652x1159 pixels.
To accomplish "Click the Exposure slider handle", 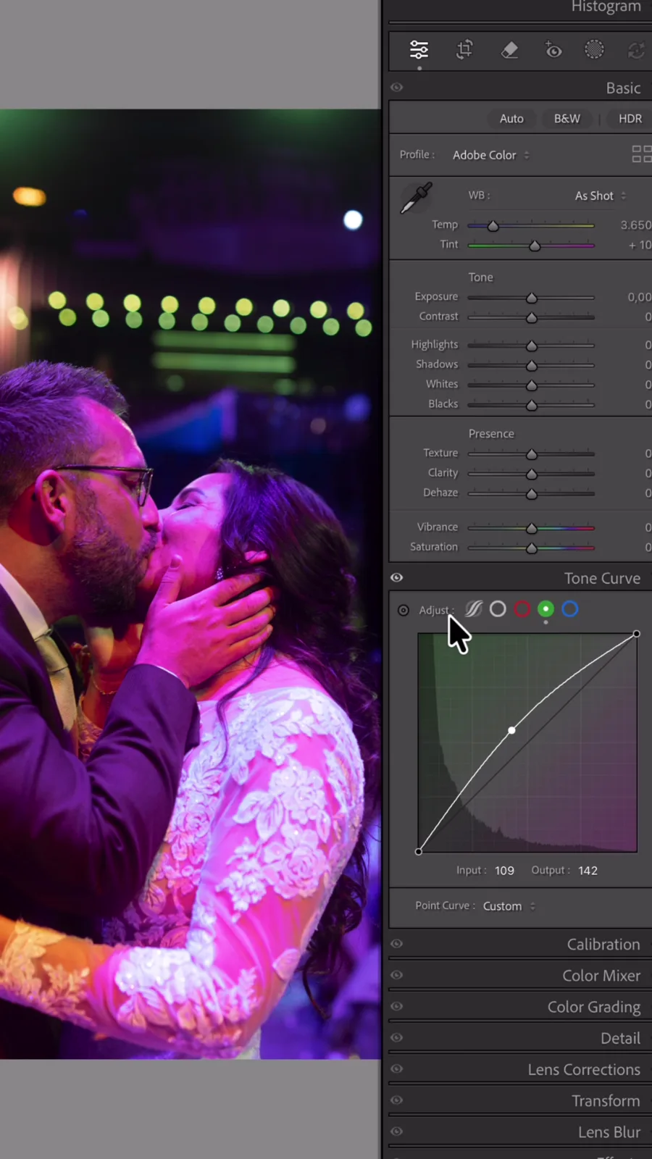I will [x=532, y=298].
